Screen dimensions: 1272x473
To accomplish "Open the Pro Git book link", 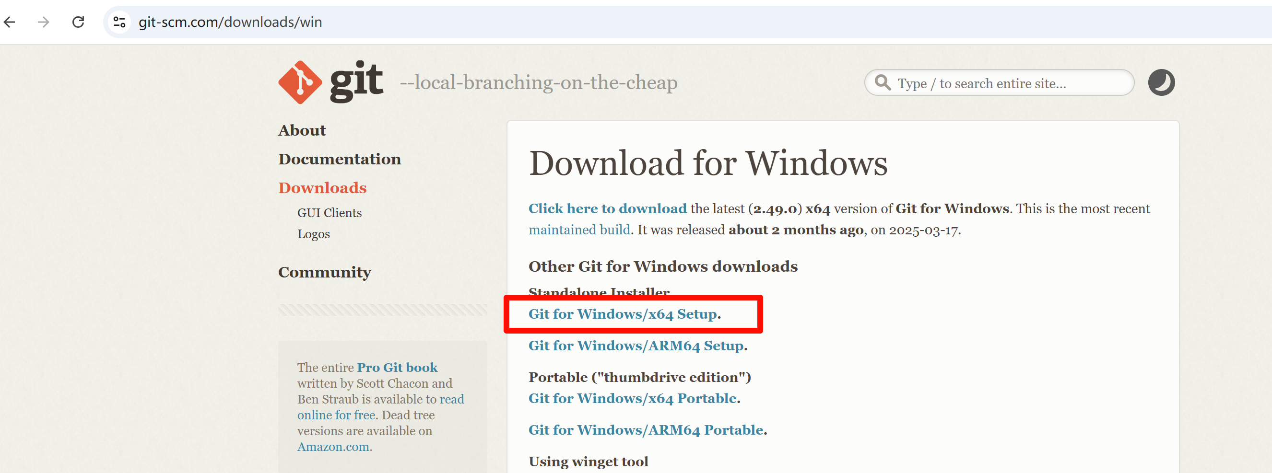I will 397,367.
